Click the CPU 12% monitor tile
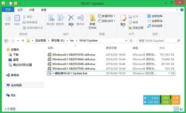 point(166,100)
